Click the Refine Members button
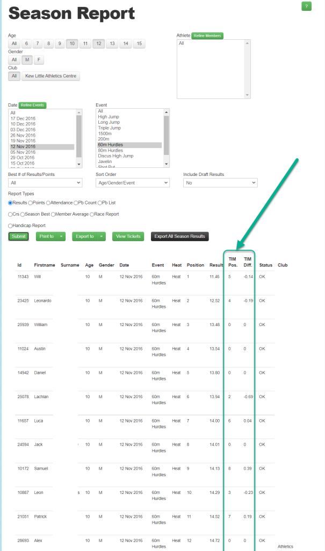The width and height of the screenshot is (325, 551). coord(207,36)
